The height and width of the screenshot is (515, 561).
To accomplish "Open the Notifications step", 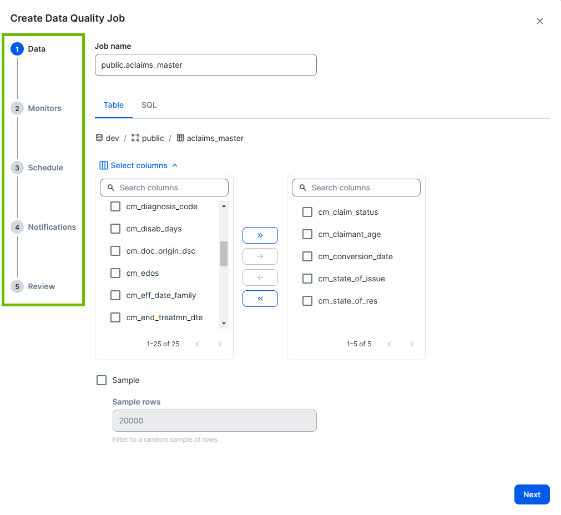I will click(x=52, y=226).
